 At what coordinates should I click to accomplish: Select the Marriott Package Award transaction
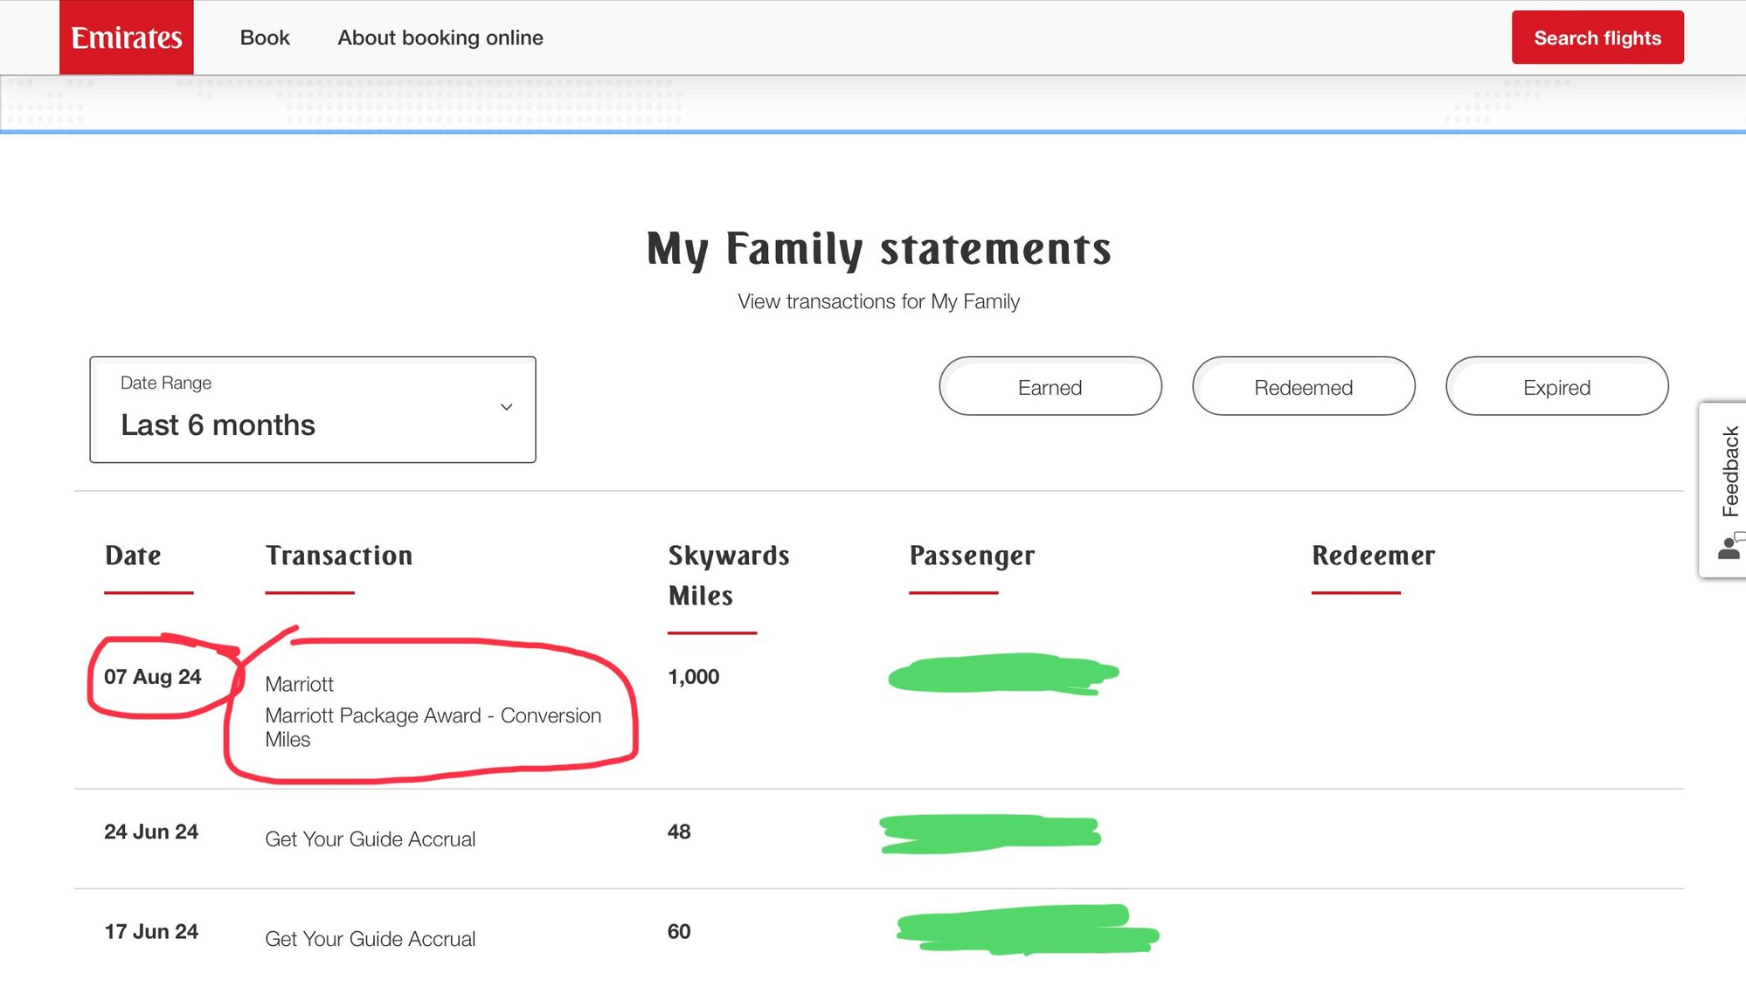coord(433,715)
